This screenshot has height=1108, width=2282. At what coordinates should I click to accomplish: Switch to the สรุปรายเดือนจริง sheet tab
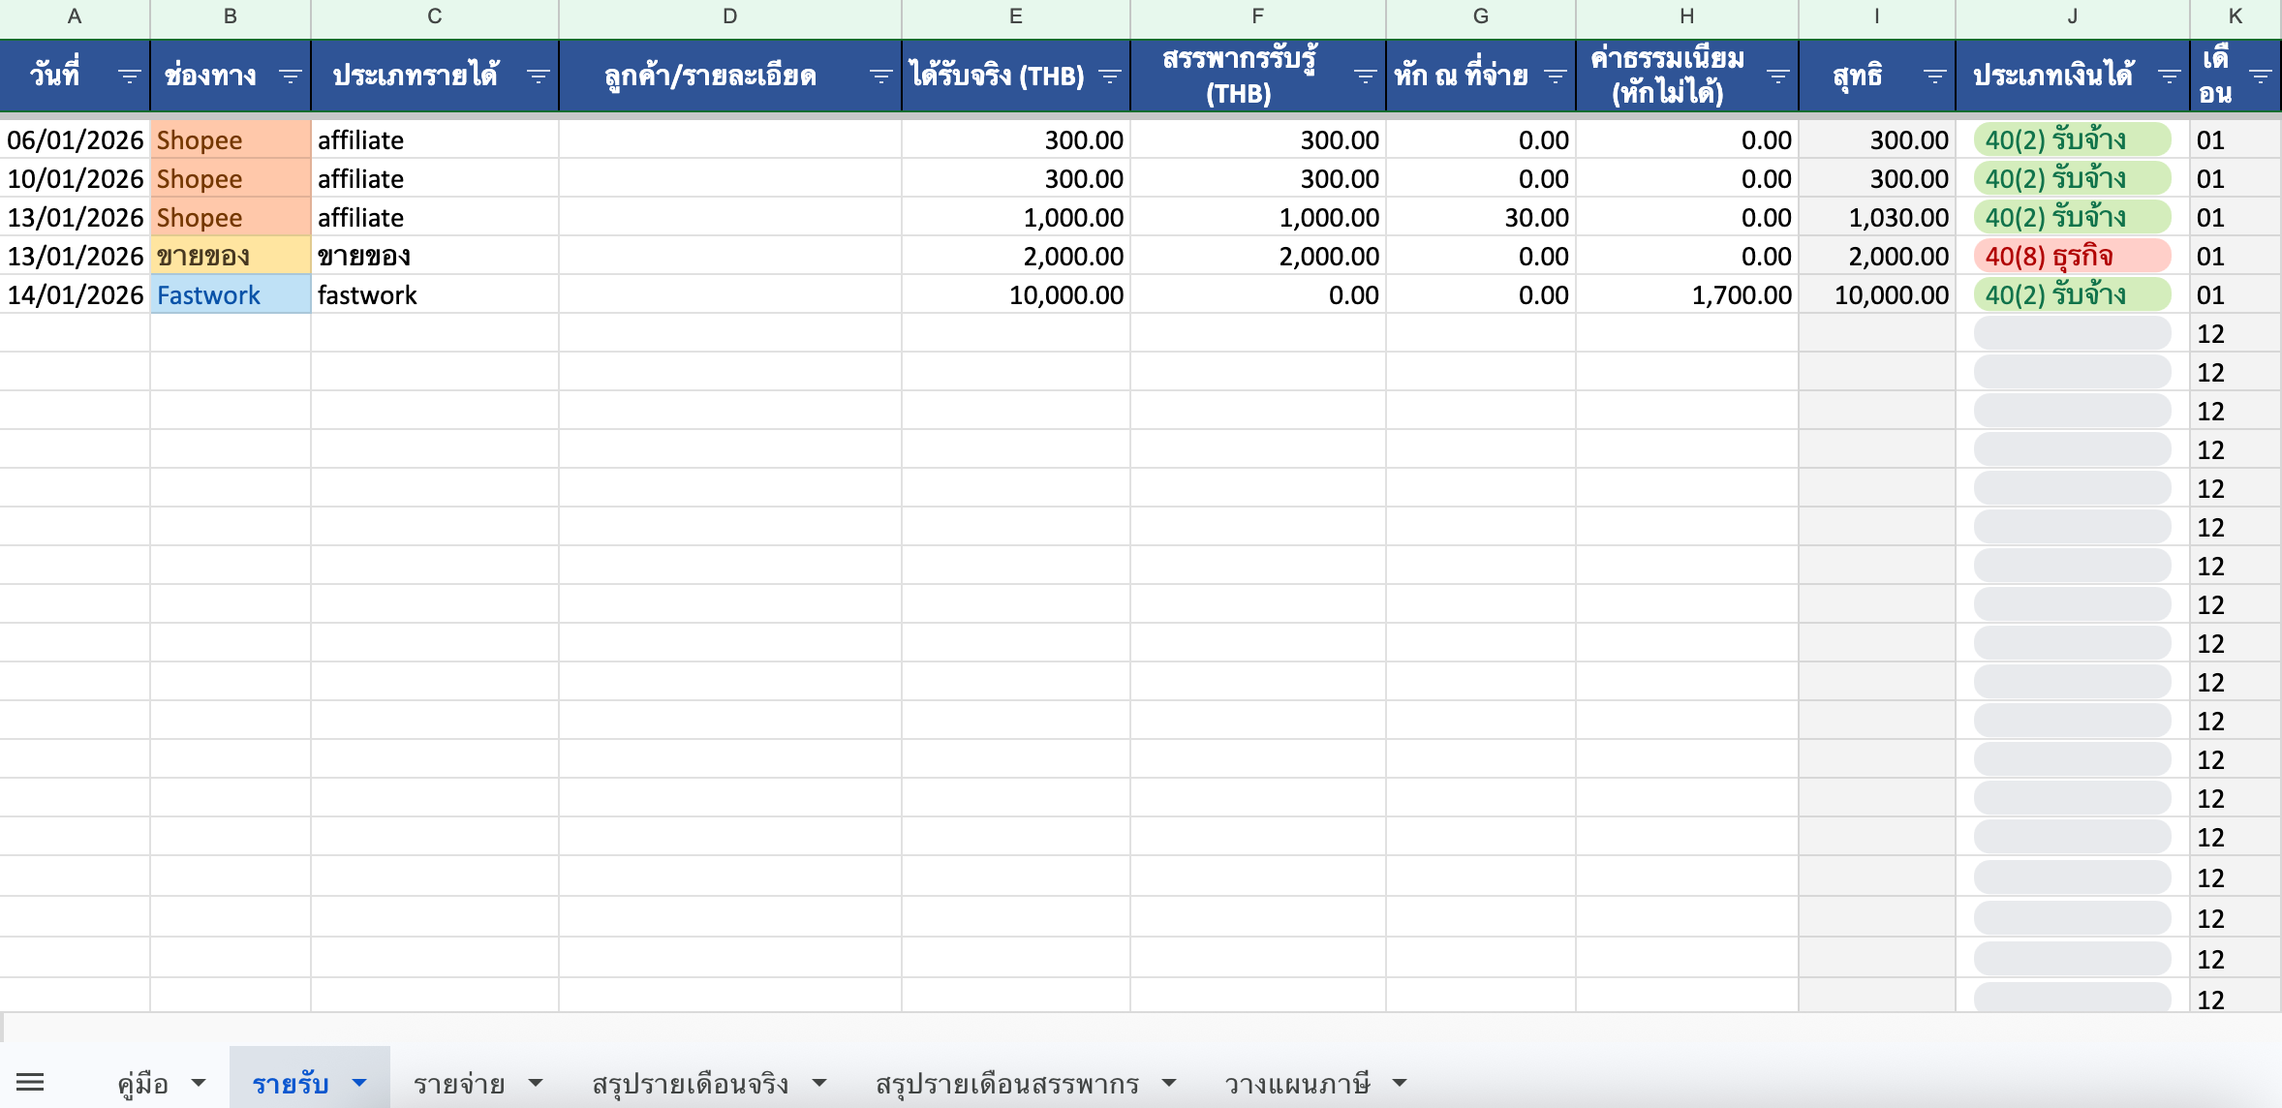click(x=690, y=1084)
